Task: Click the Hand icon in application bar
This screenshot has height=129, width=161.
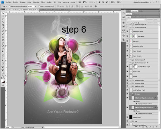Action: (x=99, y=2)
